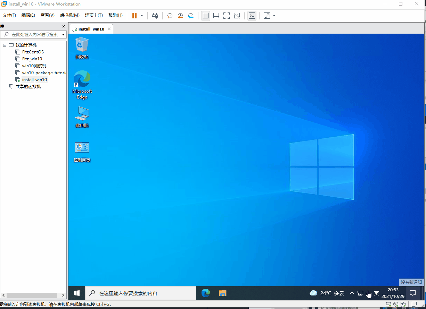This screenshot has width=426, height=309.
Task: Open the 虚拟机(M) menu
Action: click(x=69, y=15)
